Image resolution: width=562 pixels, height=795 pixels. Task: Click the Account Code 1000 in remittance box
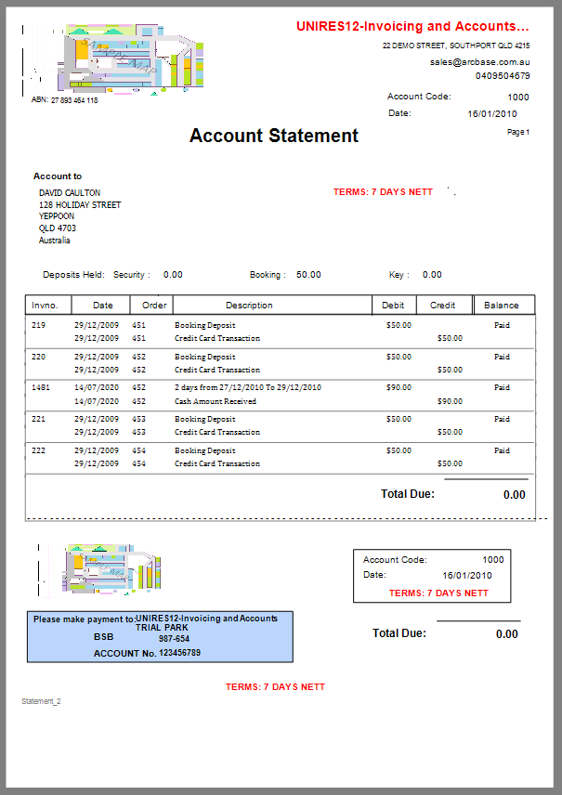(492, 560)
